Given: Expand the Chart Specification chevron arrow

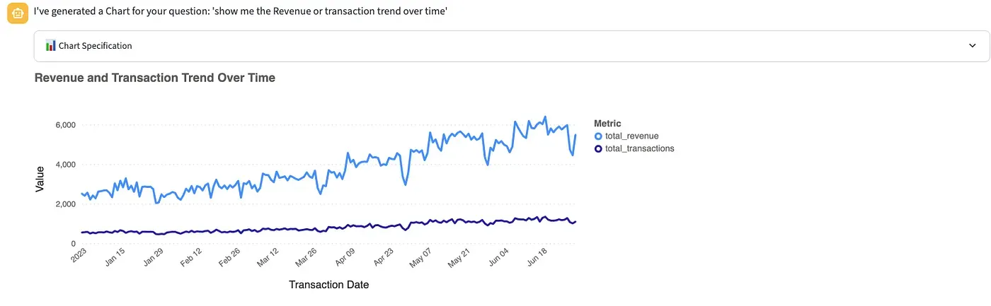Looking at the screenshot, I should tap(972, 46).
